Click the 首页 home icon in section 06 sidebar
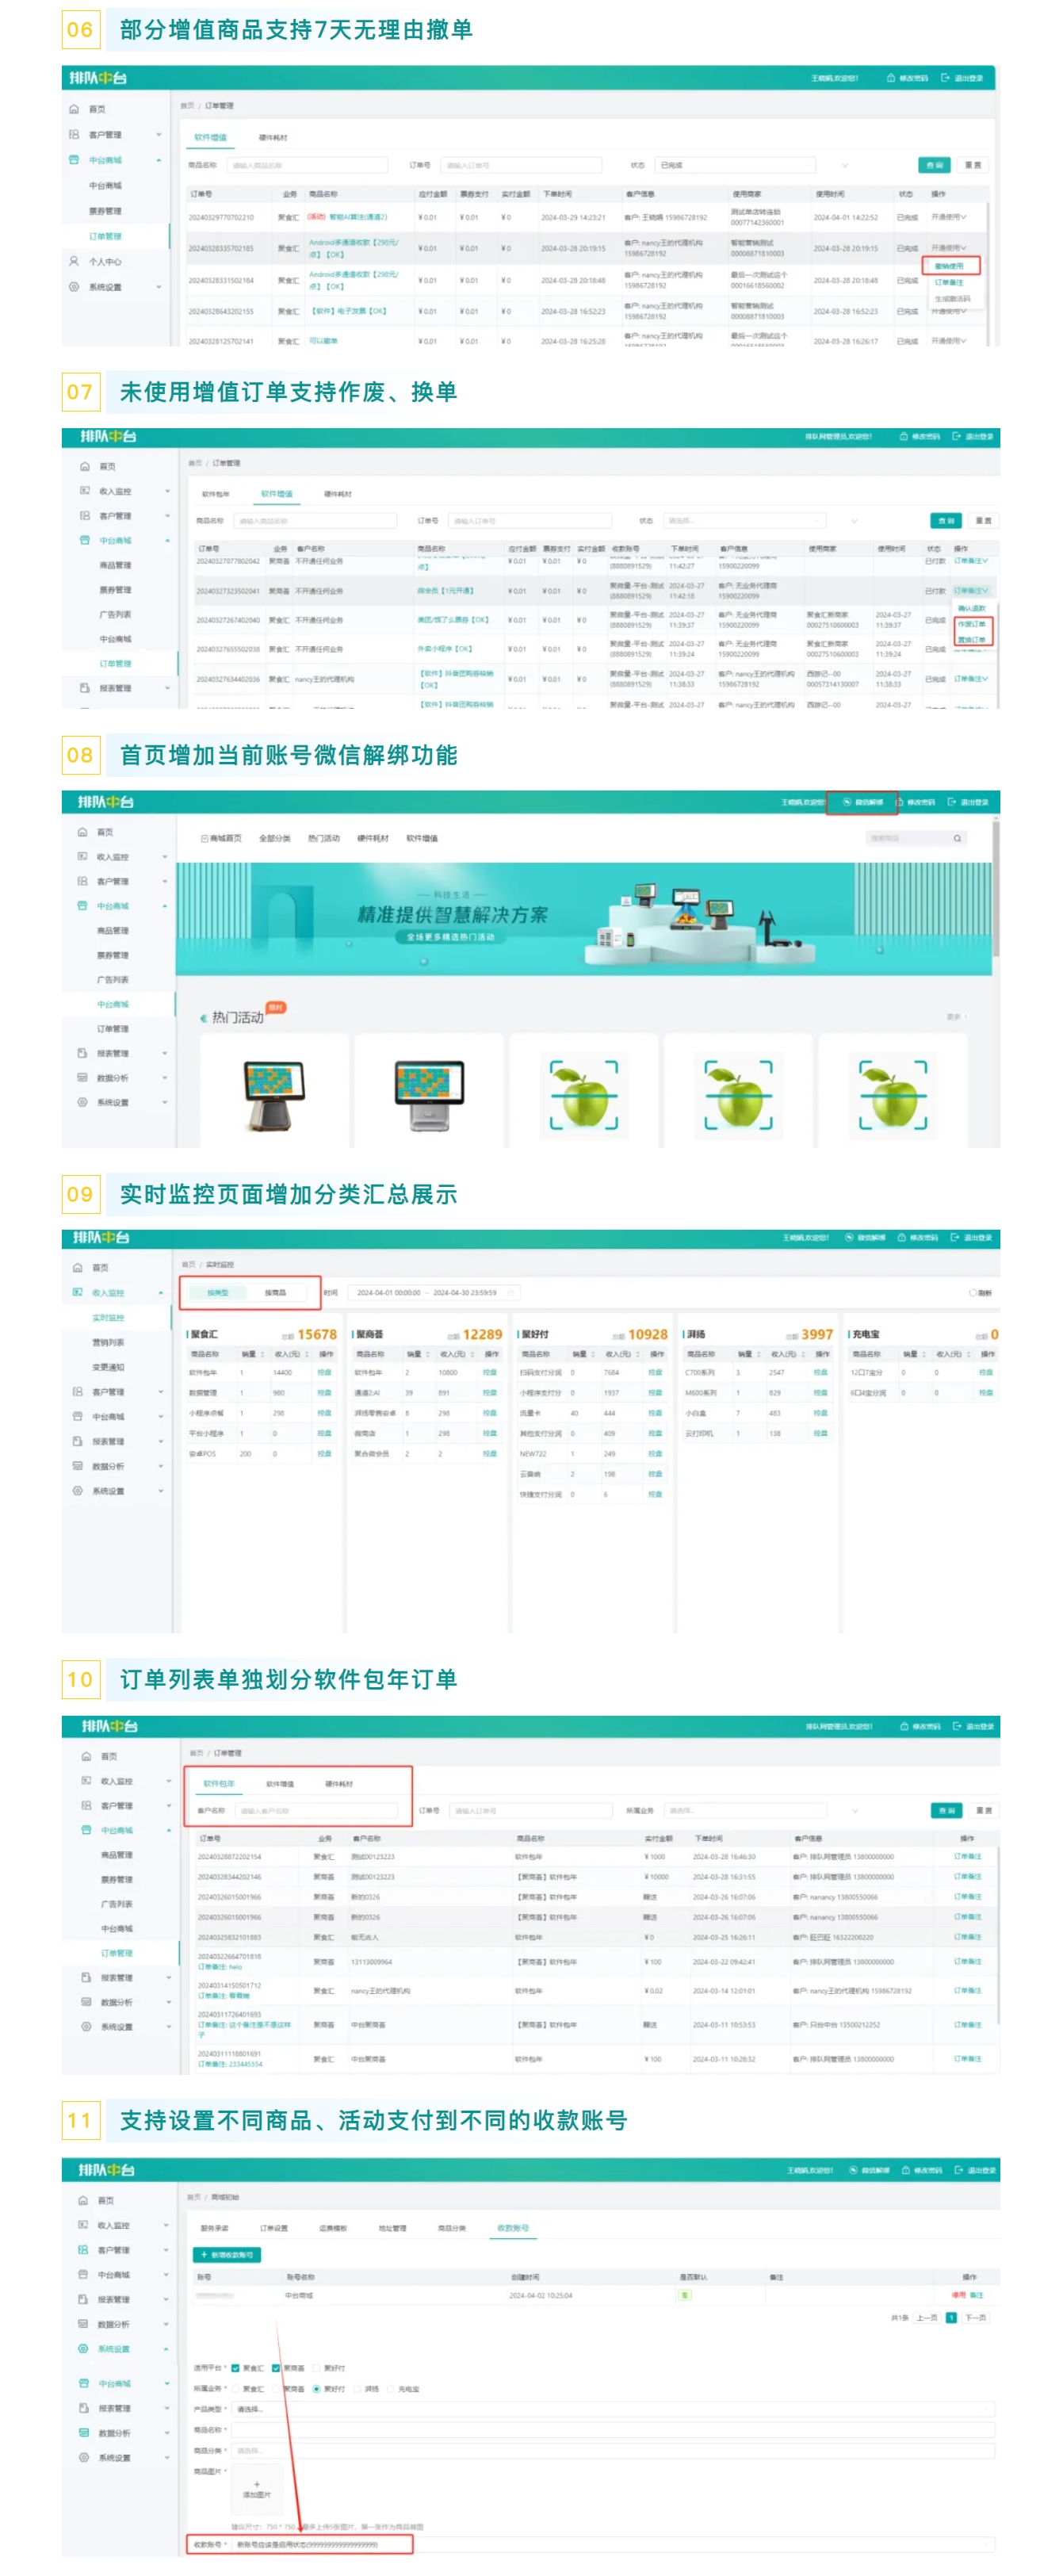The width and height of the screenshot is (1040, 2576). 73,109
